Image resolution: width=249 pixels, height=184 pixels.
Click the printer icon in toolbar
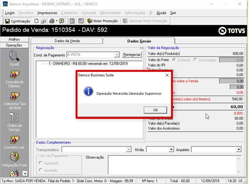(52, 21)
